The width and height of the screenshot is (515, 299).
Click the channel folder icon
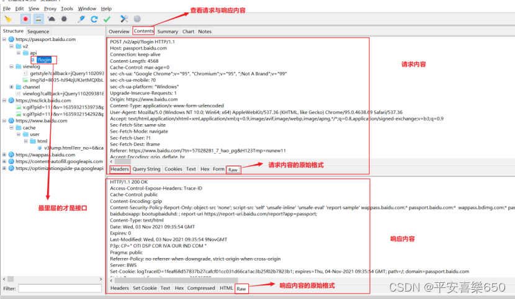[x=19, y=87]
